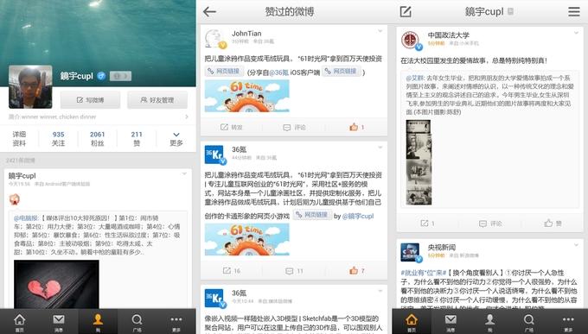Click the 写微博 button on profile
This screenshot has height=334, width=588.
[91, 100]
